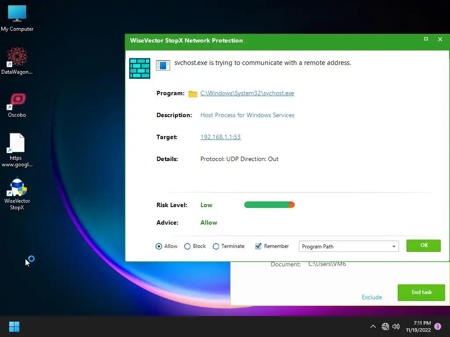Click the C:\Users\VM6 document path text

pyautogui.click(x=327, y=264)
